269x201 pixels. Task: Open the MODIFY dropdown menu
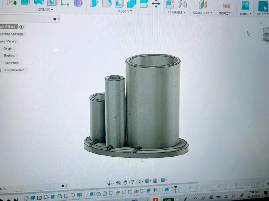[125, 11]
